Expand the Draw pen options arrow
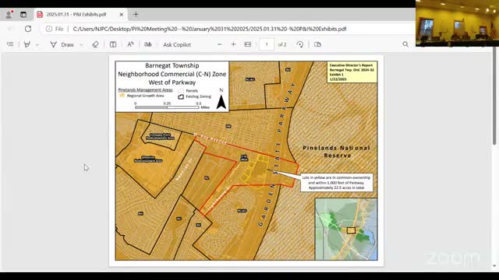The width and height of the screenshot is (499, 280). (x=81, y=45)
